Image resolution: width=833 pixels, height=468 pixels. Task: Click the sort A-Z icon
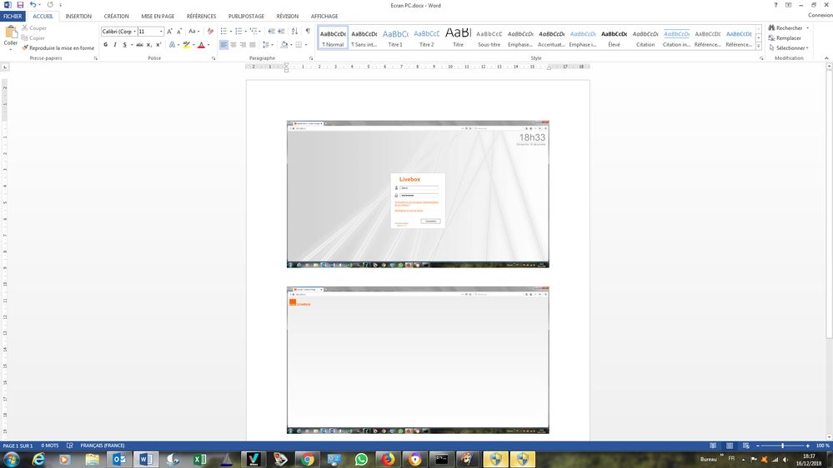294,32
